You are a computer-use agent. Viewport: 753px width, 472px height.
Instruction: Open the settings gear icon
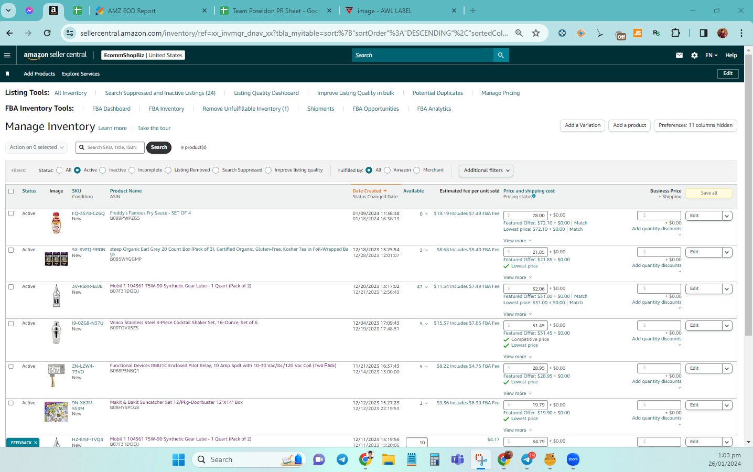click(694, 55)
